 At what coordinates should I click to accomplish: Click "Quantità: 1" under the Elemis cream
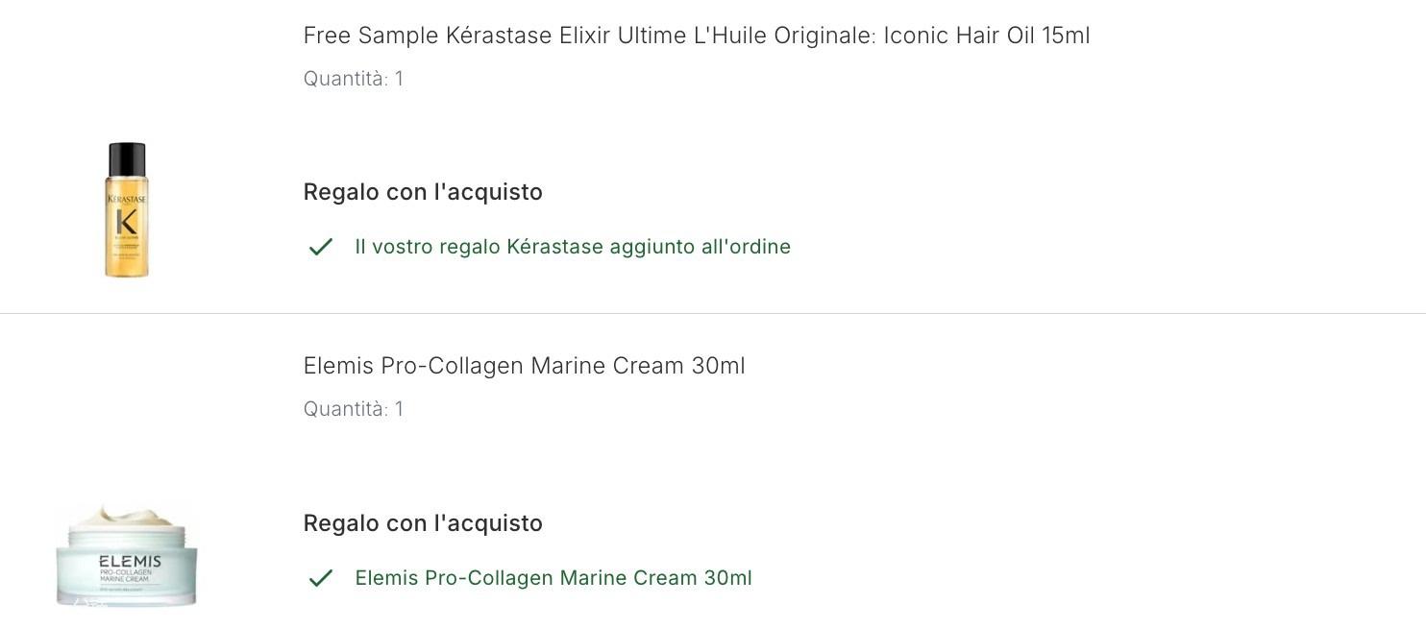click(x=354, y=409)
